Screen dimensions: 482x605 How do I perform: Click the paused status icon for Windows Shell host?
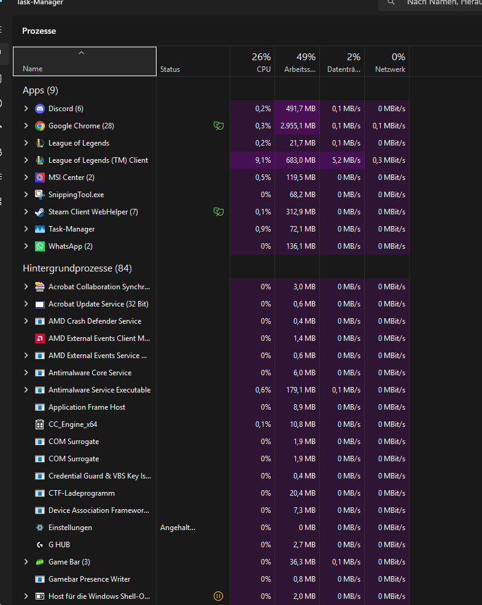coord(218,596)
